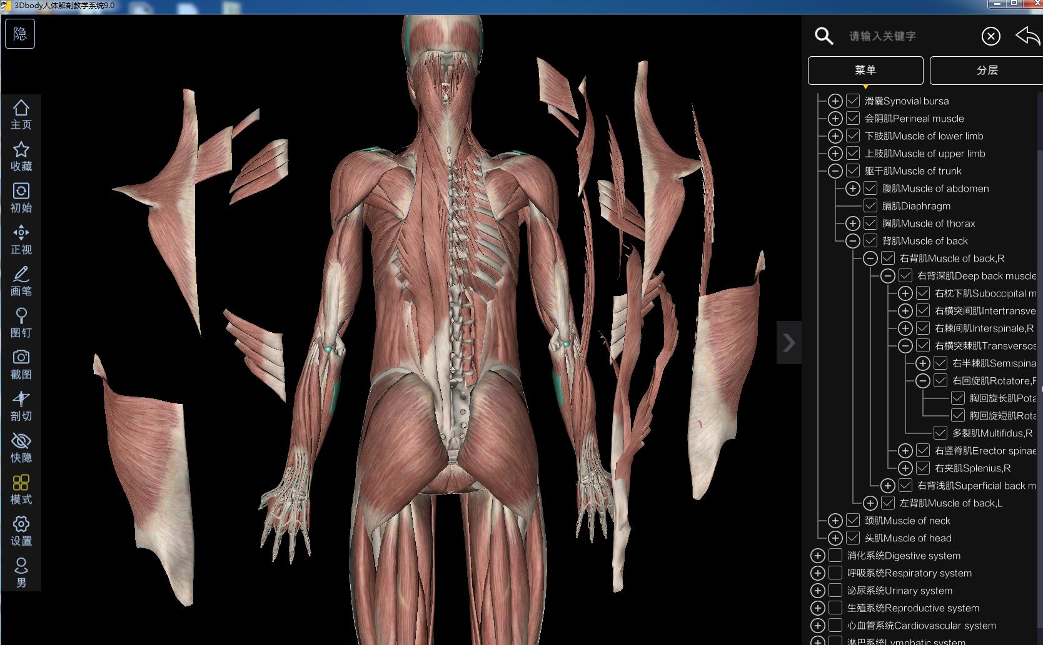This screenshot has height=645, width=1043.
Task: Clear search with the X button
Action: click(x=991, y=36)
